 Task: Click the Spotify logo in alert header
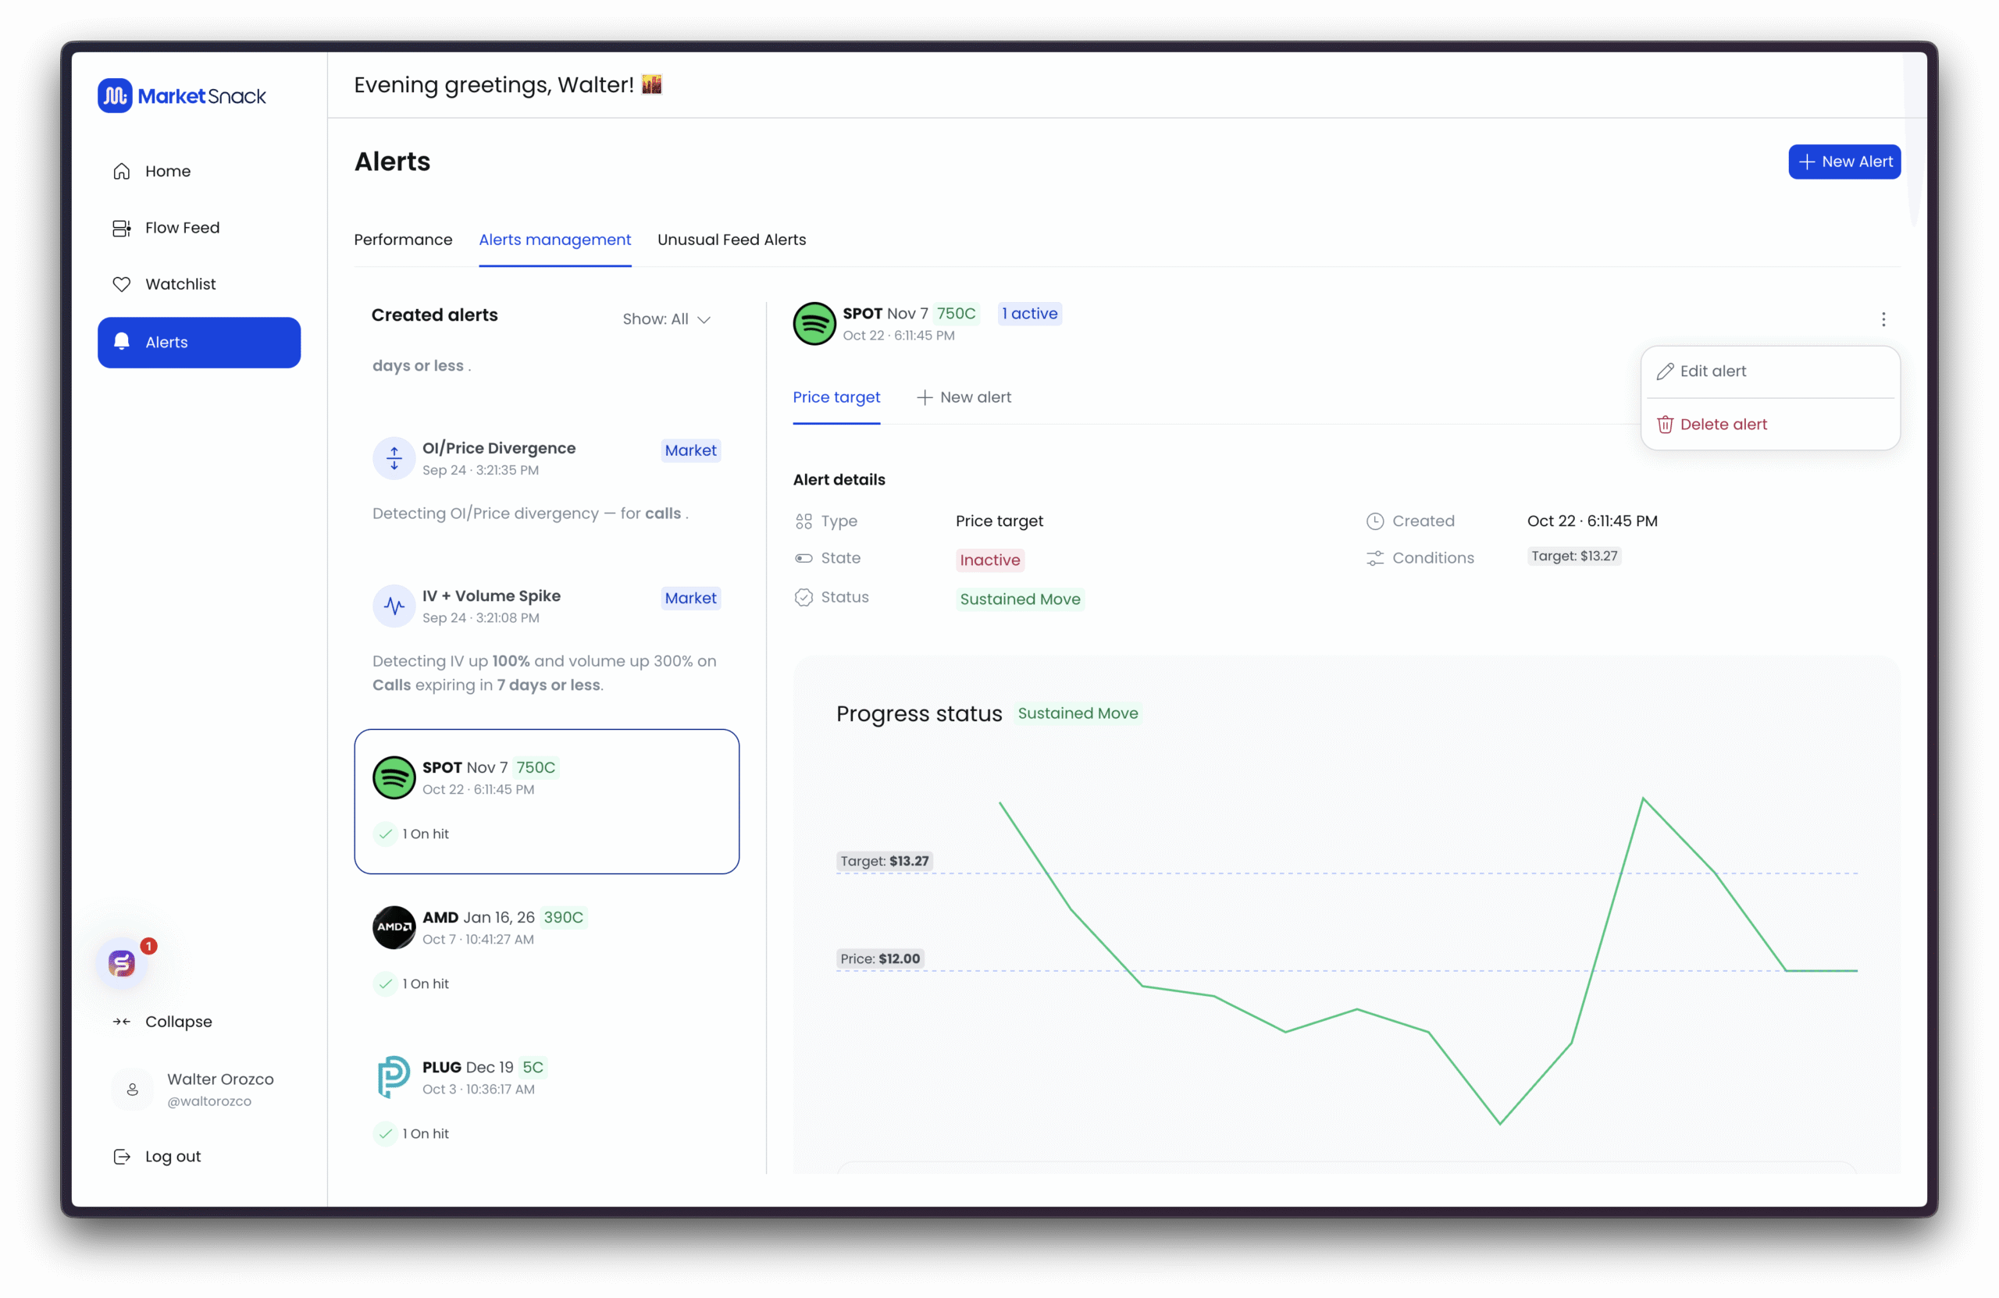[814, 323]
